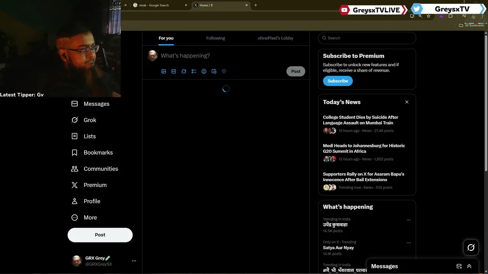Open more options for Satya Aur Nyay trend

pyautogui.click(x=409, y=243)
